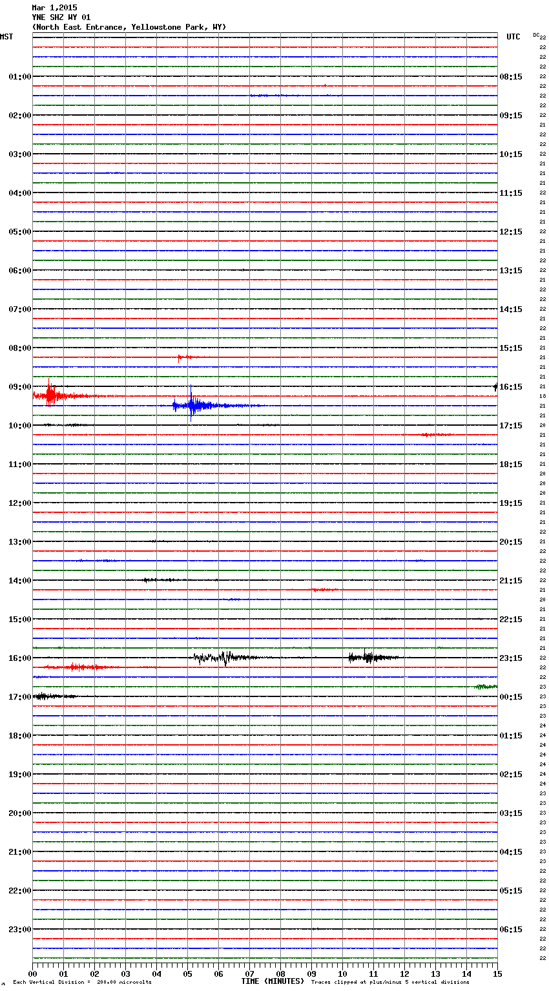The width and height of the screenshot is (549, 991).
Task: Click red signal near minute 9 below 14:00
Action: pyautogui.click(x=325, y=590)
